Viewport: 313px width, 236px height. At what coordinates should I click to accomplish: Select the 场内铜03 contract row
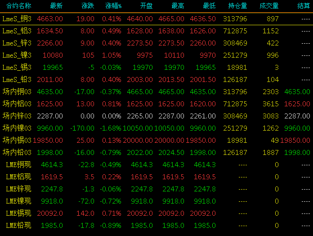click(x=156, y=92)
